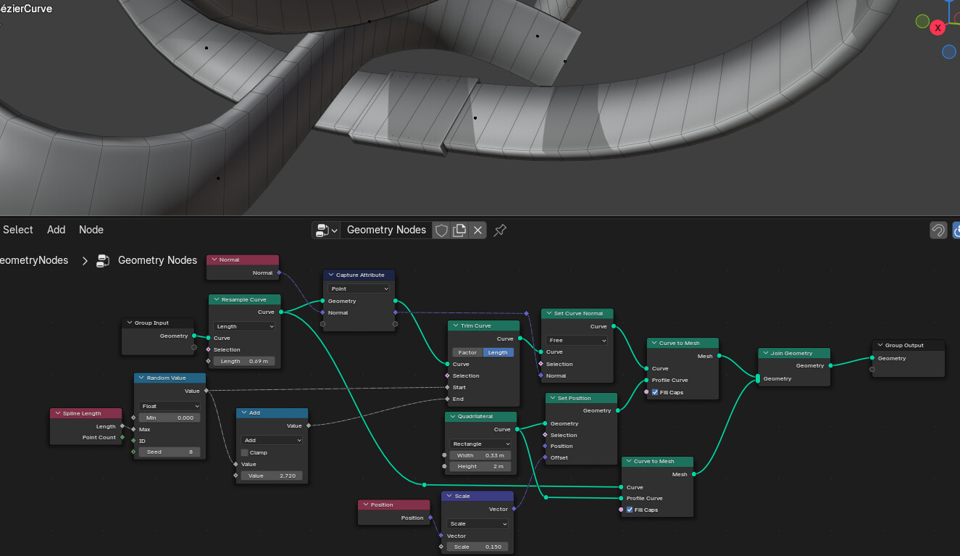Click the Position node's output socket
Viewport: 960px width, 556px height.
click(x=430, y=518)
